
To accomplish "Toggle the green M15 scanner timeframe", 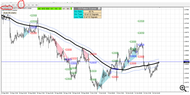I will pos(43,9).
